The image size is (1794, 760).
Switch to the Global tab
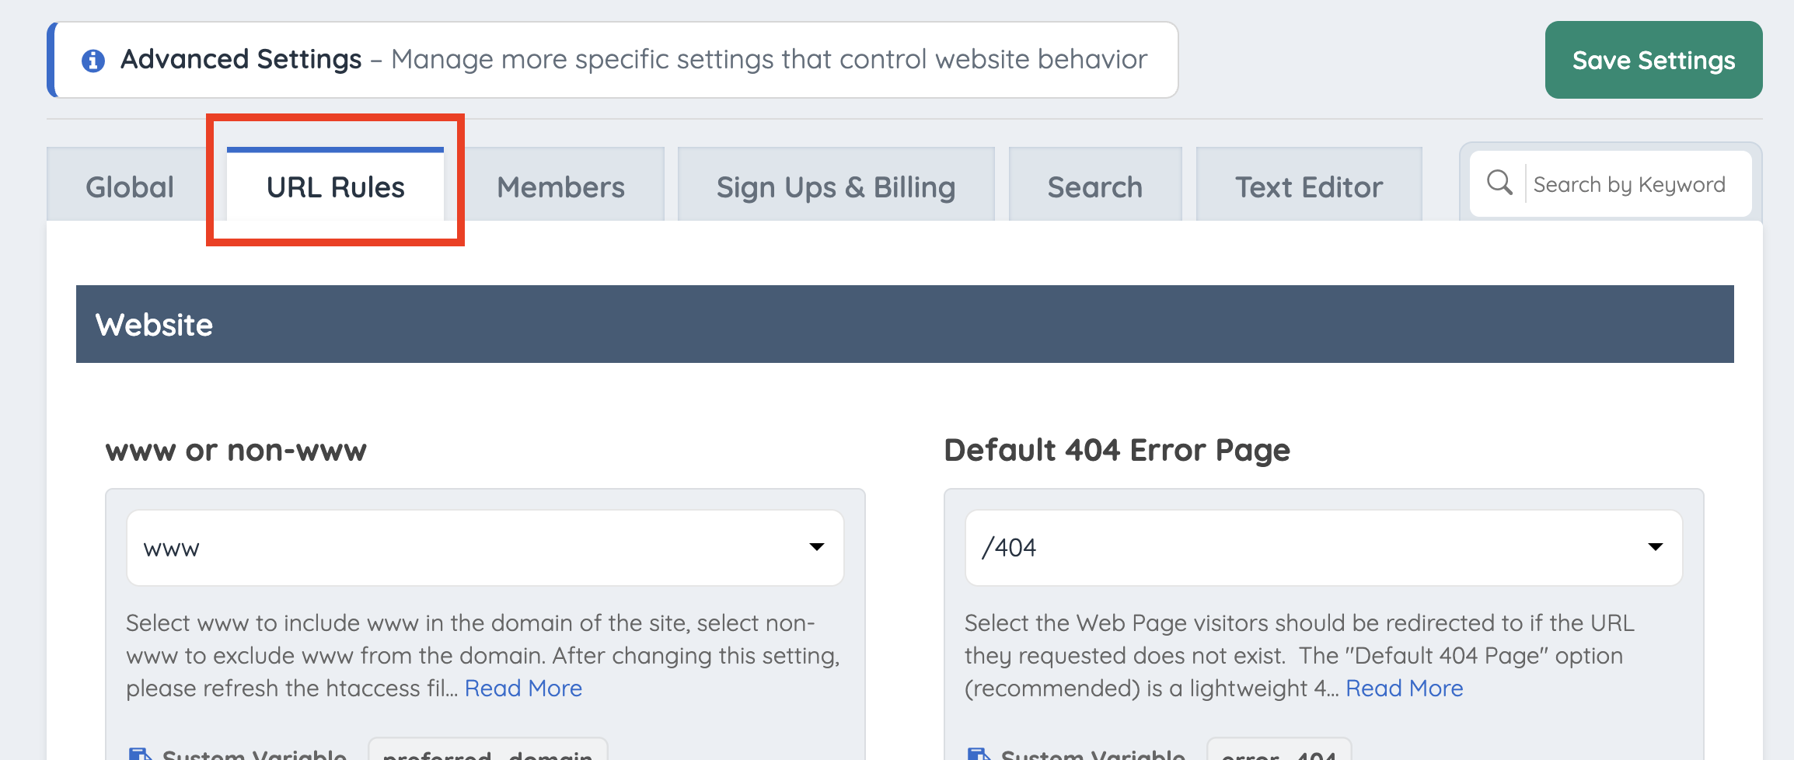coord(130,187)
